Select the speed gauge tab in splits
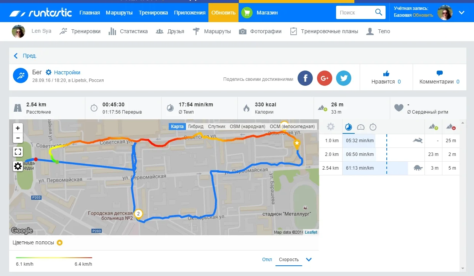The width and height of the screenshot is (474, 276). point(361,127)
